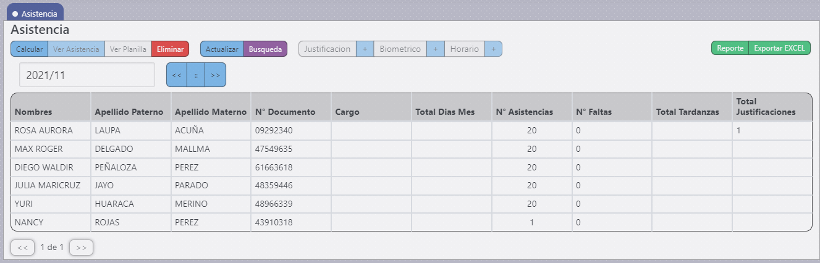Click the Ver Asistencia button
Image resolution: width=820 pixels, height=263 pixels.
coord(76,49)
